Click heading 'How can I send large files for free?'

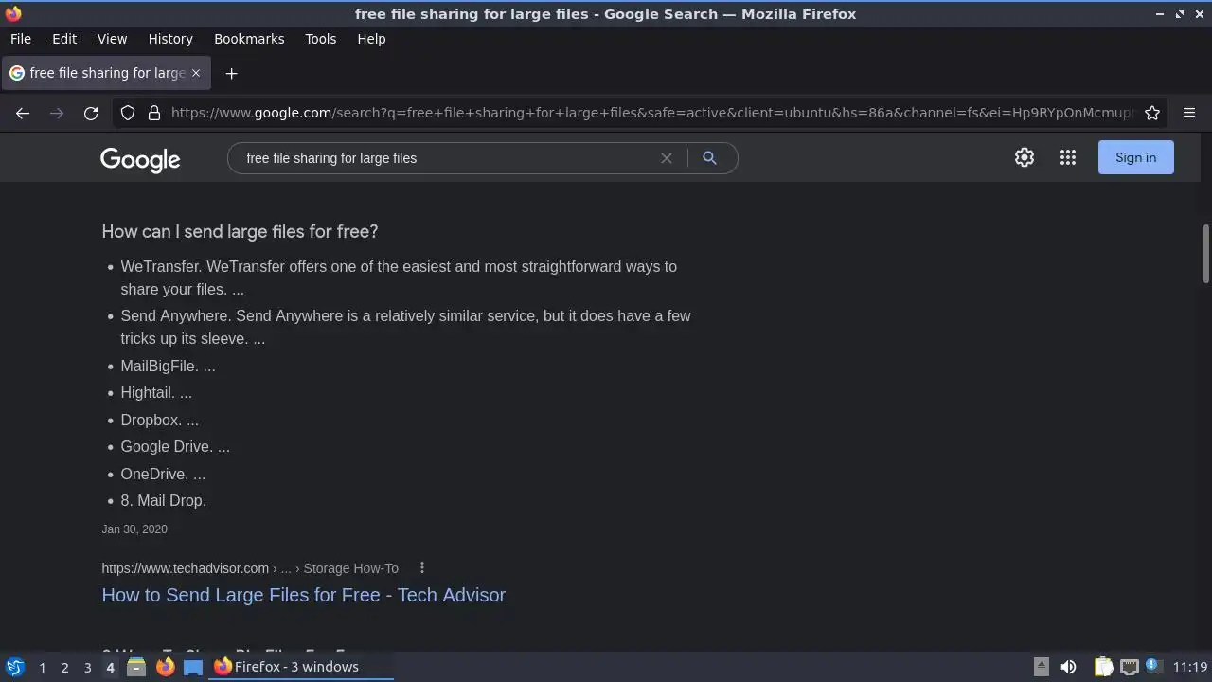pos(240,231)
